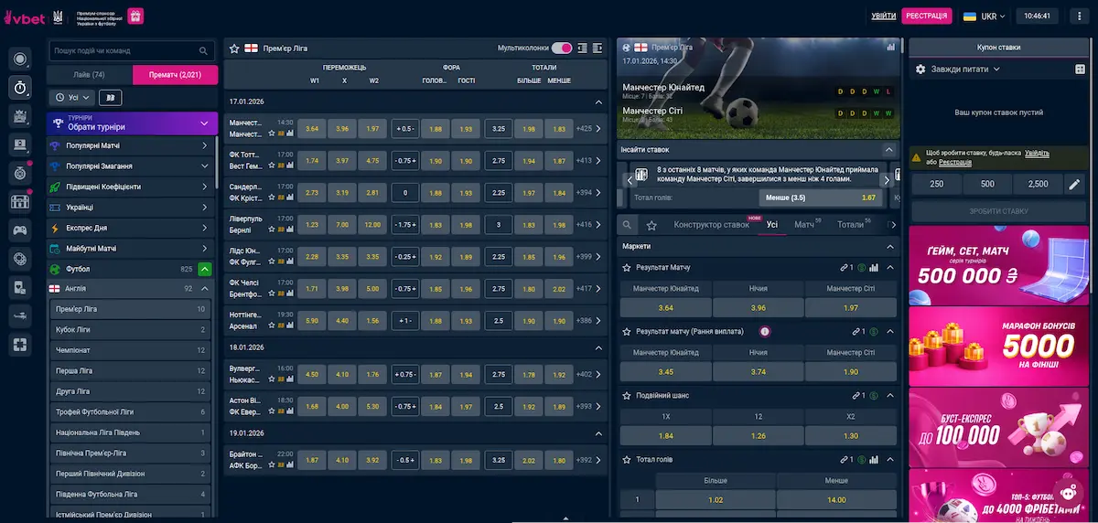Click the calculator icon in bet slip panel
1098x523 pixels.
(1080, 69)
